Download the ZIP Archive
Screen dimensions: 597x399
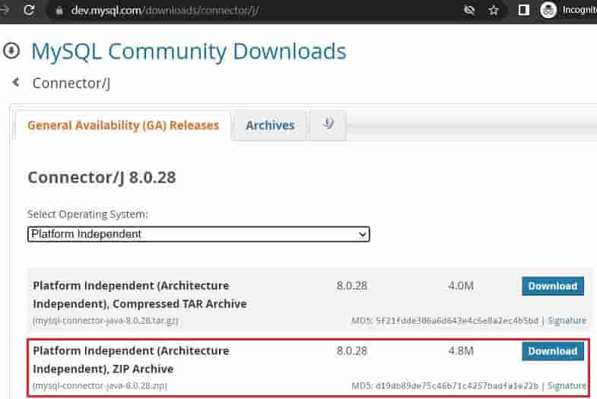tap(552, 351)
